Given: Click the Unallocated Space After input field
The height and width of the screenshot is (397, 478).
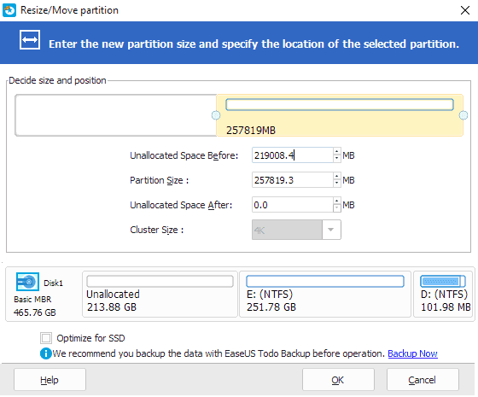Looking at the screenshot, I should tap(292, 205).
